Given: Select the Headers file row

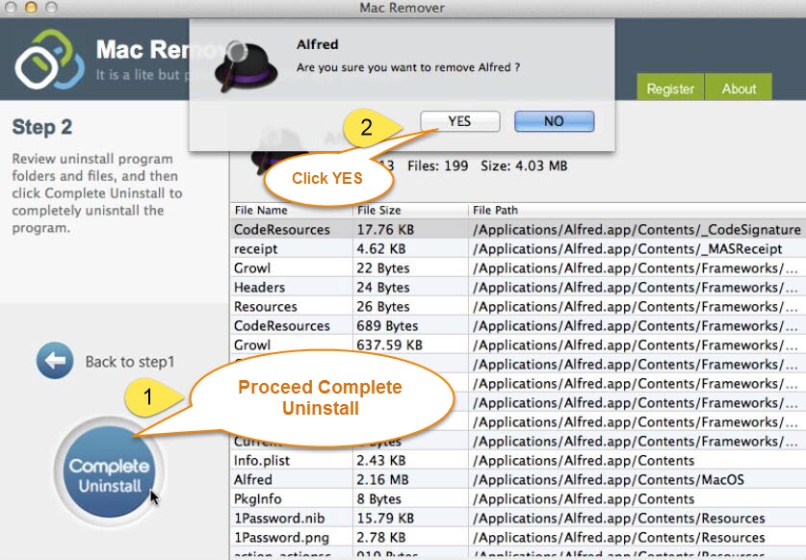Looking at the screenshot, I should [518, 287].
